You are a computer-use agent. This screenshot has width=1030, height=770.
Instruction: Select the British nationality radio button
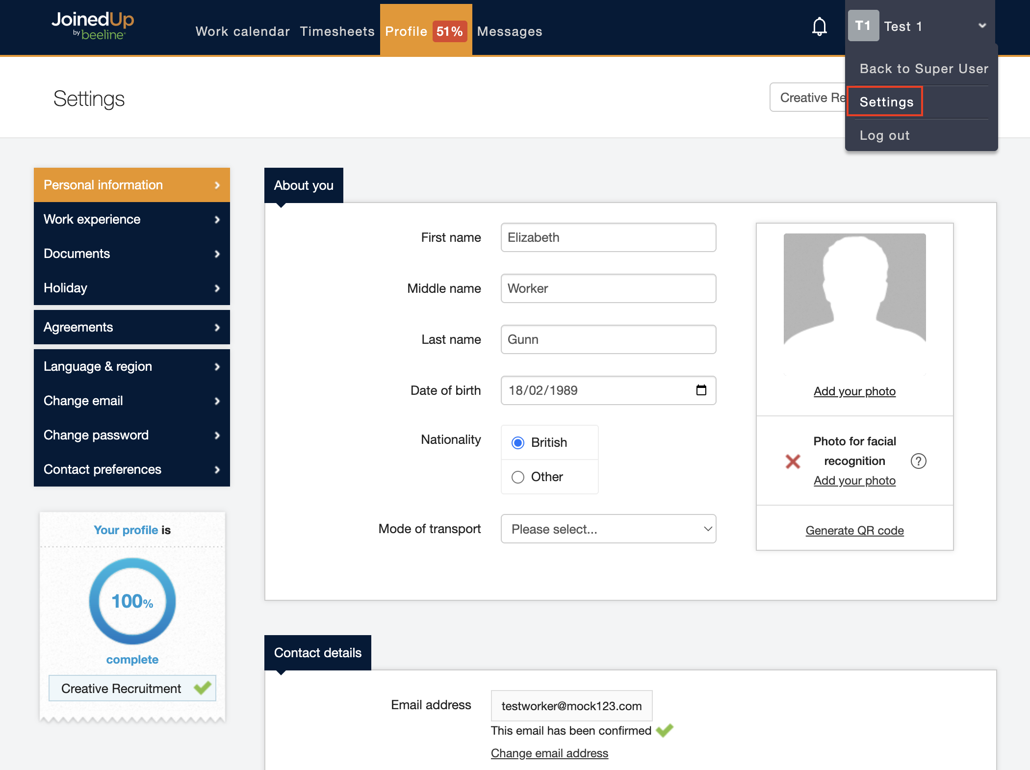(x=518, y=443)
